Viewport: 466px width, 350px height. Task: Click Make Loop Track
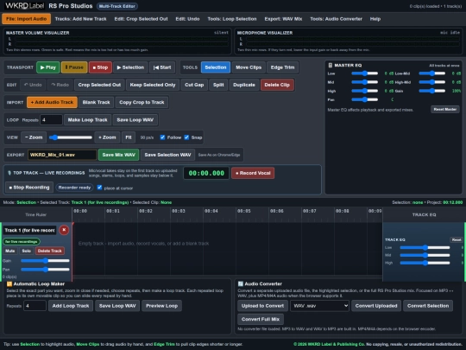88,120
